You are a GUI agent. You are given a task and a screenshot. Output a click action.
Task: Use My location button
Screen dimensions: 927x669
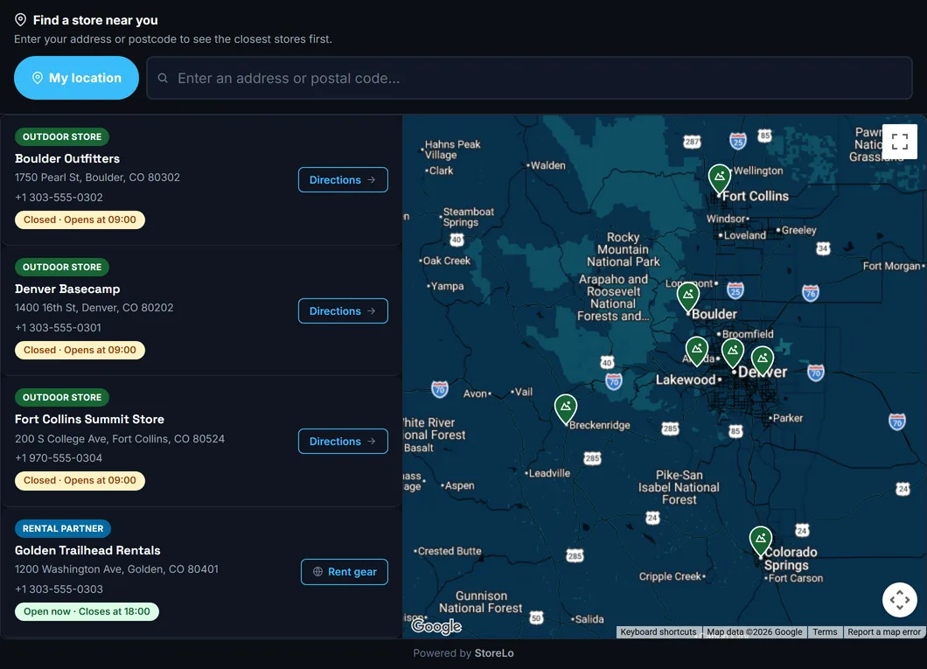(x=76, y=78)
